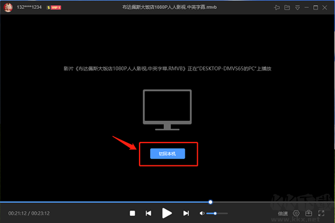The width and height of the screenshot is (335, 223).
Task: Click the time display 00:21:12 / 00:23:12
Action: (x=29, y=213)
